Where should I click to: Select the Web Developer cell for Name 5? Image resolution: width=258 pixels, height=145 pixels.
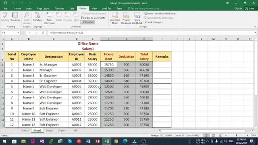pyautogui.click(x=54, y=87)
